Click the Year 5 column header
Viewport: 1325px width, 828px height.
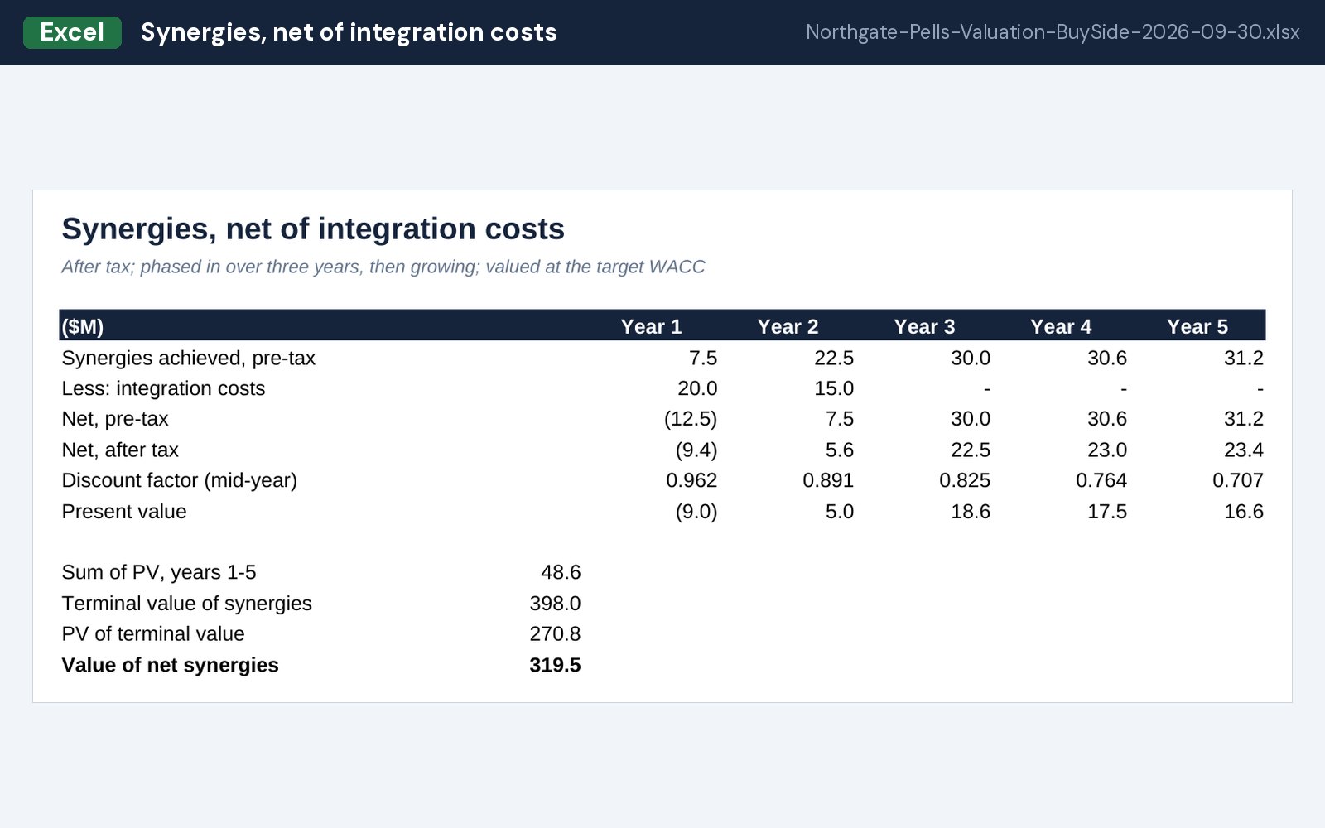(x=1197, y=326)
